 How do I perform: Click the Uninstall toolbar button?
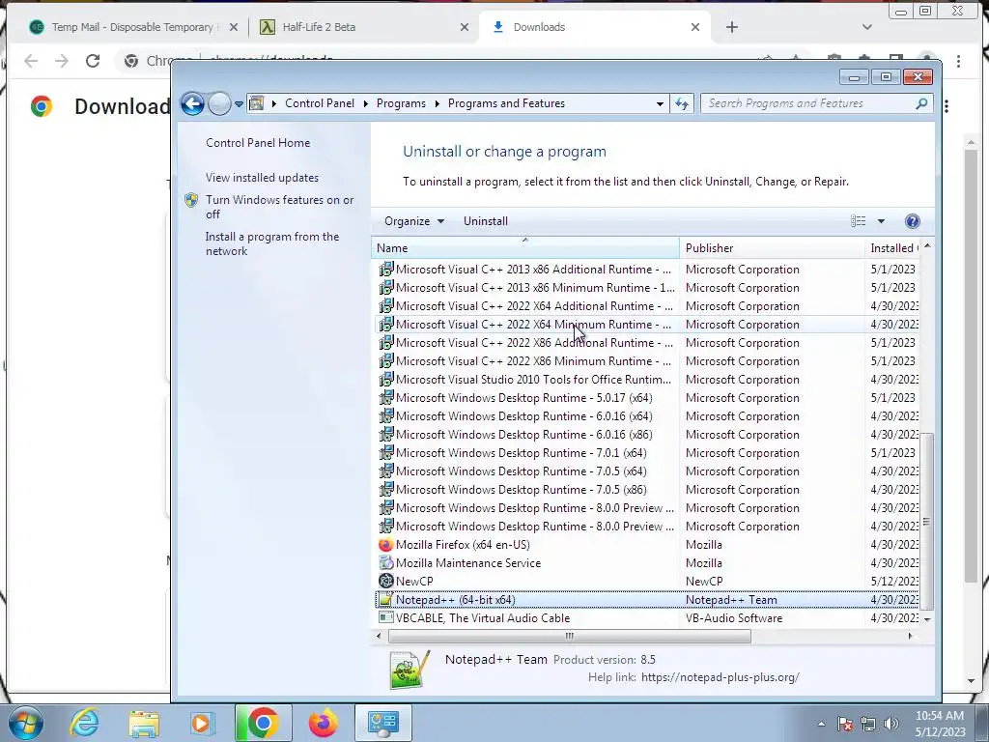click(486, 221)
